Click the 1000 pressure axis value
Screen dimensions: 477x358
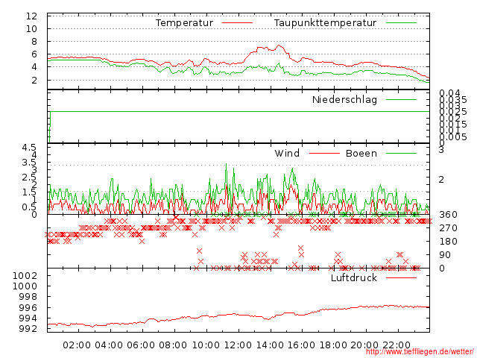point(25,286)
